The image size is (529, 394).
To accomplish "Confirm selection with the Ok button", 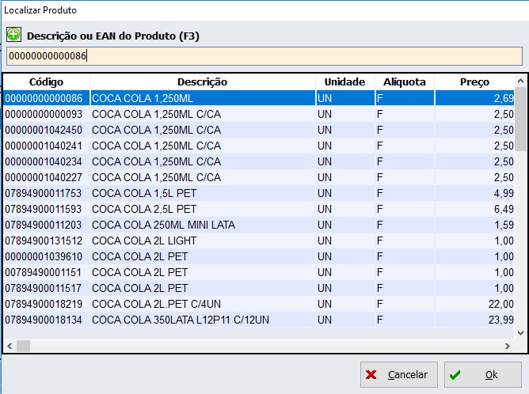I will point(482,375).
